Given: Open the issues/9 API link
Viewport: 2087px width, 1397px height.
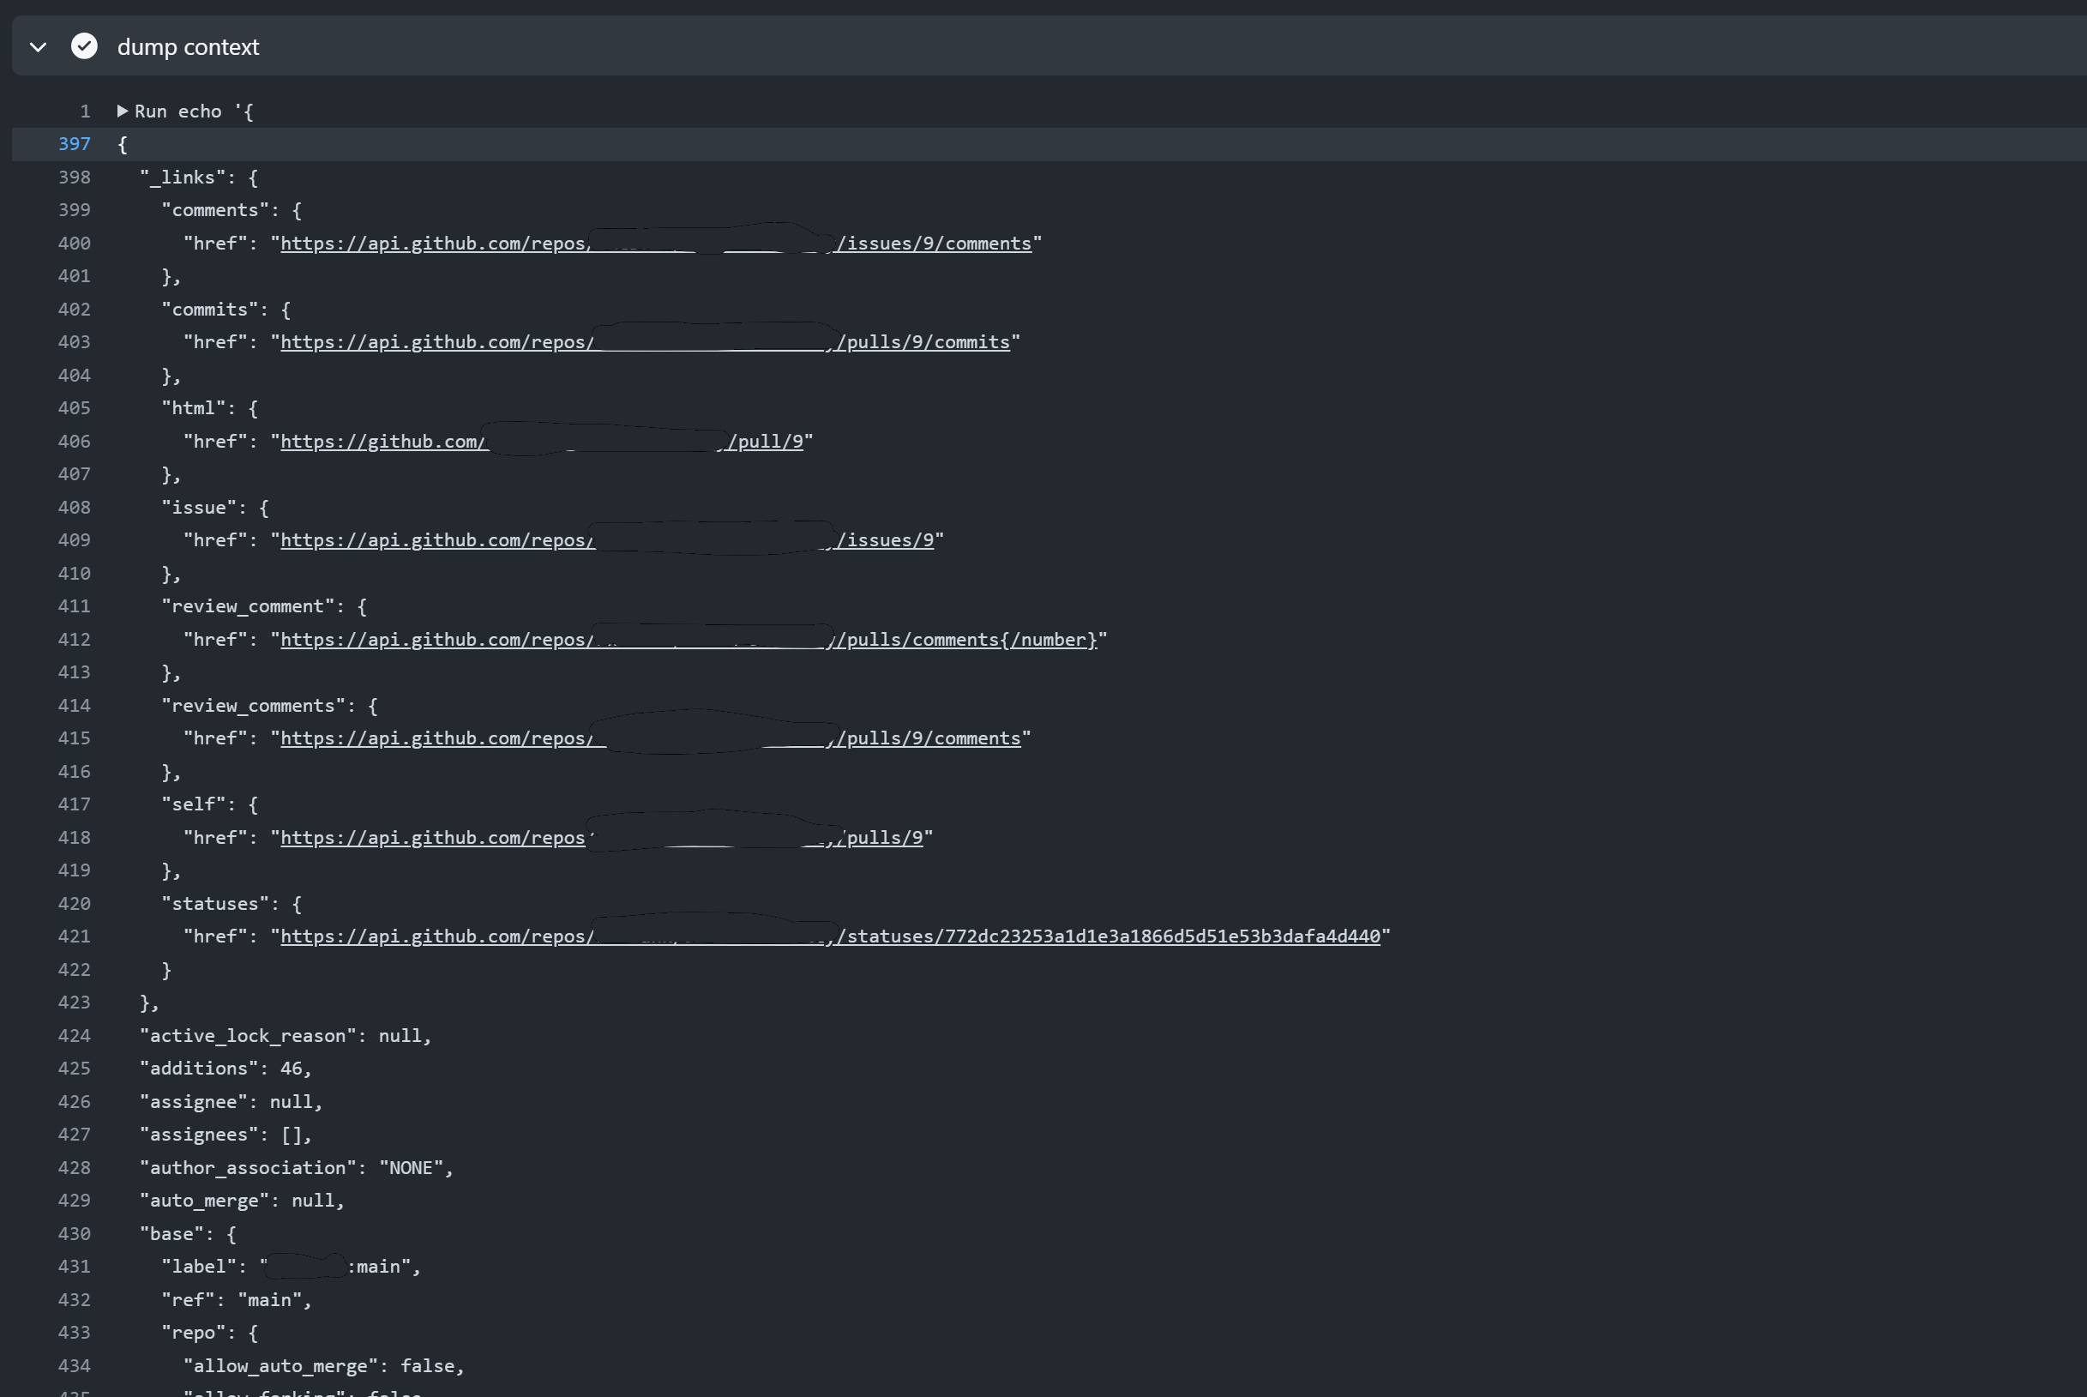Looking at the screenshot, I should (610, 539).
